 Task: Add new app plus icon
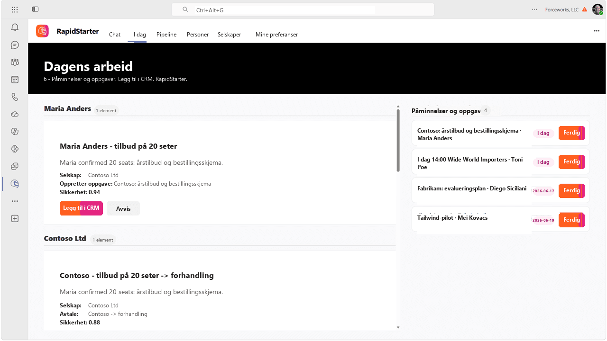(15, 218)
